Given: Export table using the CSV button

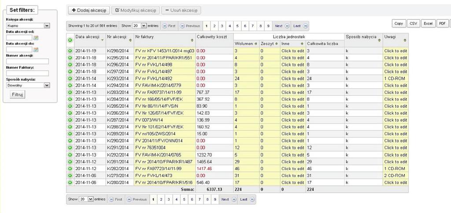Looking at the screenshot, I should 413,24.
